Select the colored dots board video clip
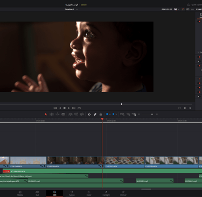Viewport: 202px width, 197px height. pos(125,162)
